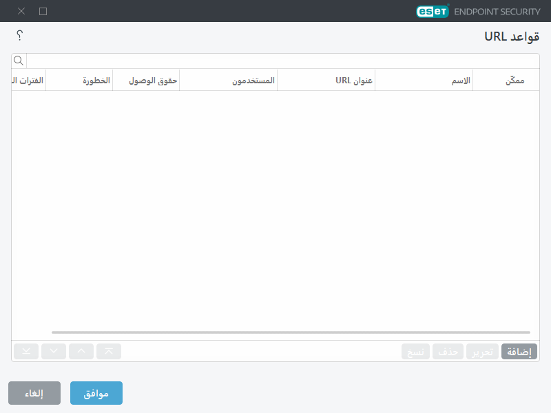Image resolution: width=551 pixels, height=413 pixels.
Task: Confirm with the موافق button
Action: 96,393
